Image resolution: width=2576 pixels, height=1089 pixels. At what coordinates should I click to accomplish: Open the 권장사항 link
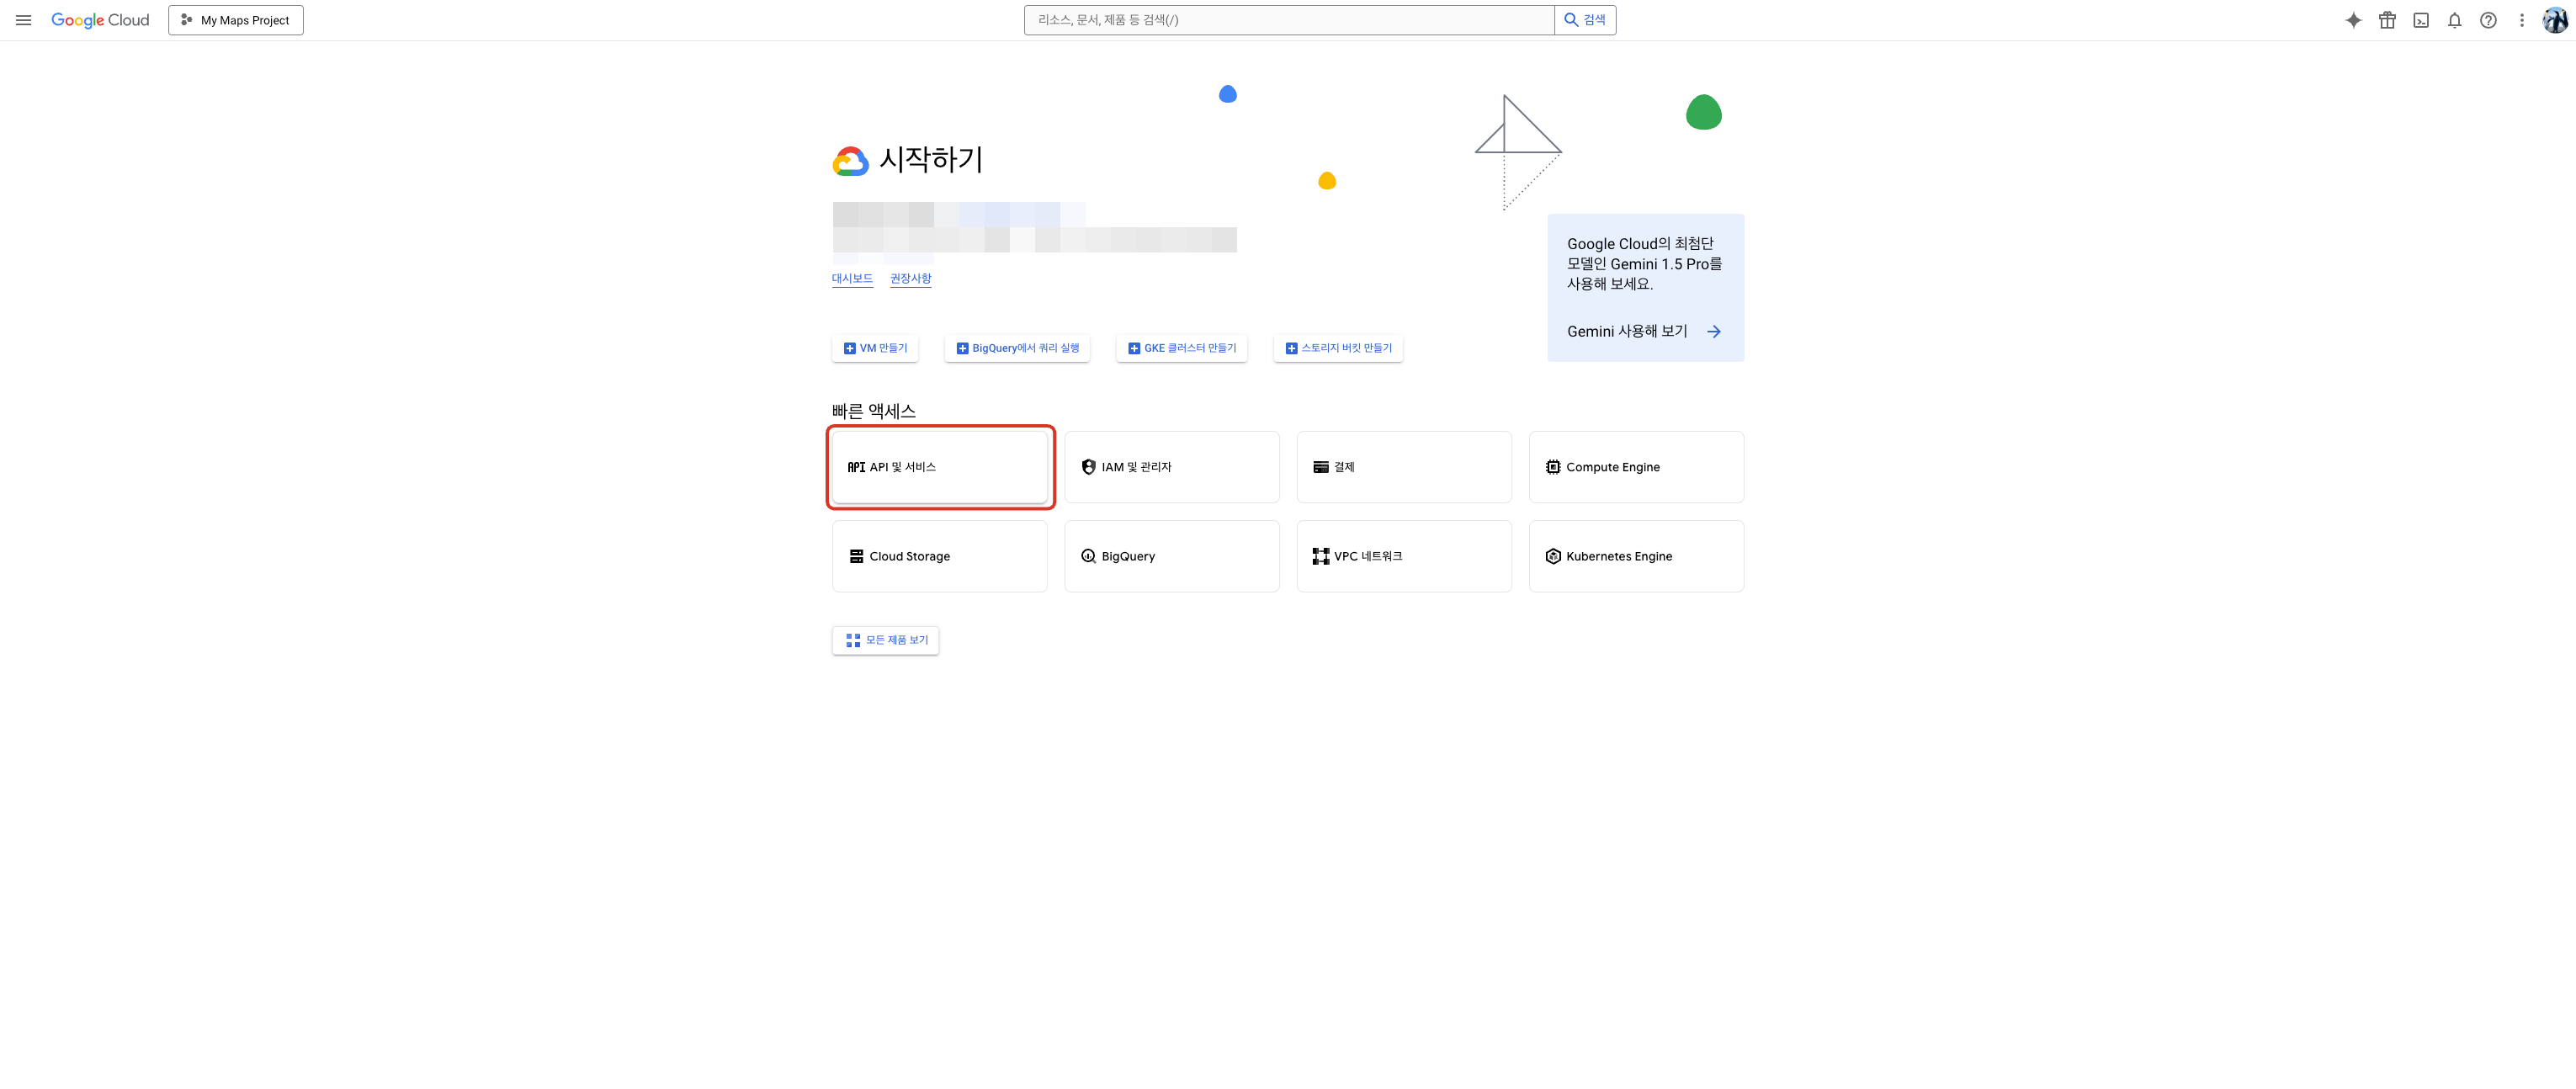(910, 278)
